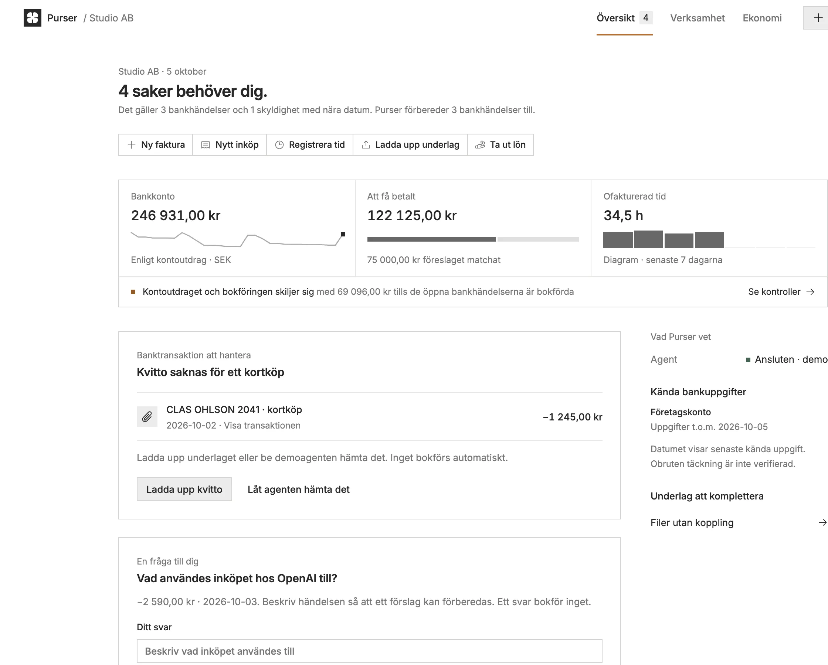Focus the Ditt svar text field

(x=369, y=651)
